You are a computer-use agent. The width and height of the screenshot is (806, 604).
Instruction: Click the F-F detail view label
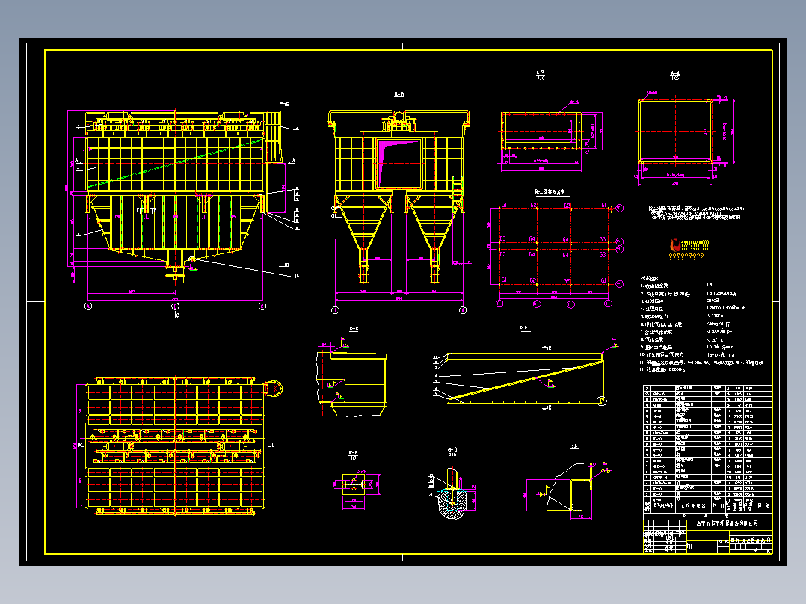(353, 455)
